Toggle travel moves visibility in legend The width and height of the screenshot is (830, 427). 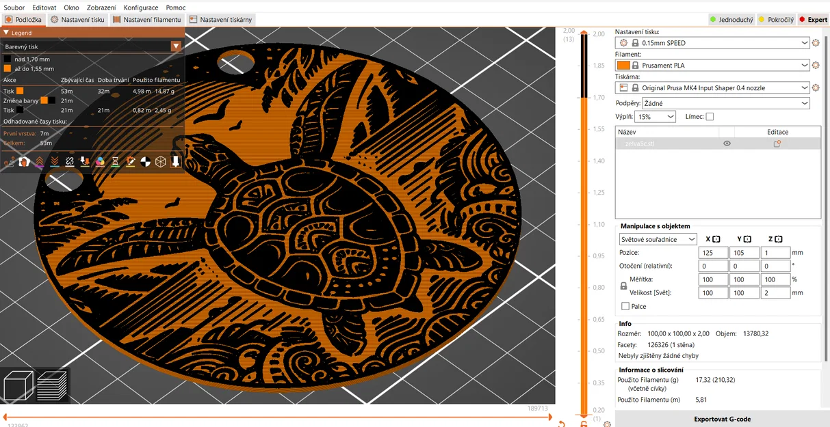[9, 162]
